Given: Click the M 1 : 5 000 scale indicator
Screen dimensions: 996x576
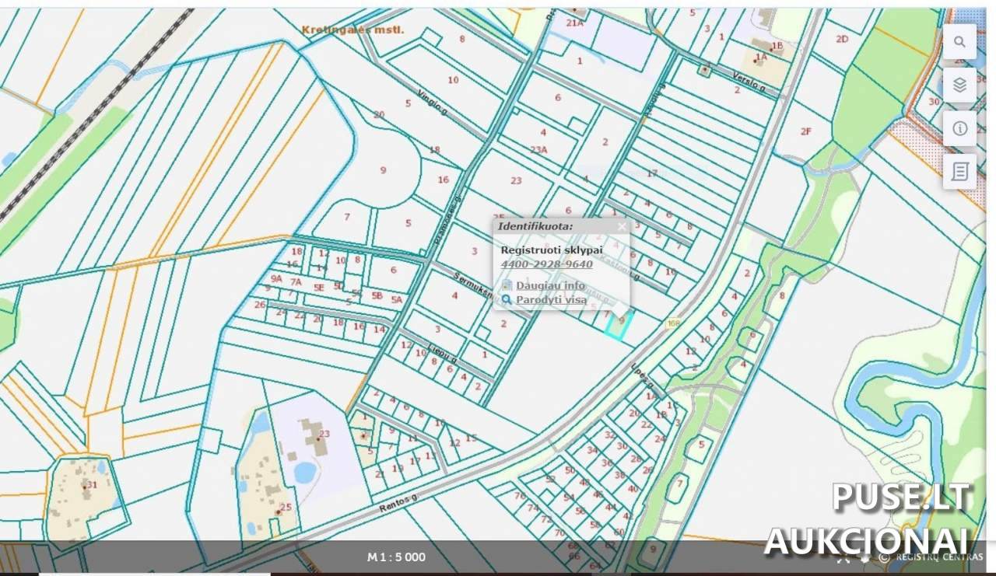Looking at the screenshot, I should [x=396, y=557].
